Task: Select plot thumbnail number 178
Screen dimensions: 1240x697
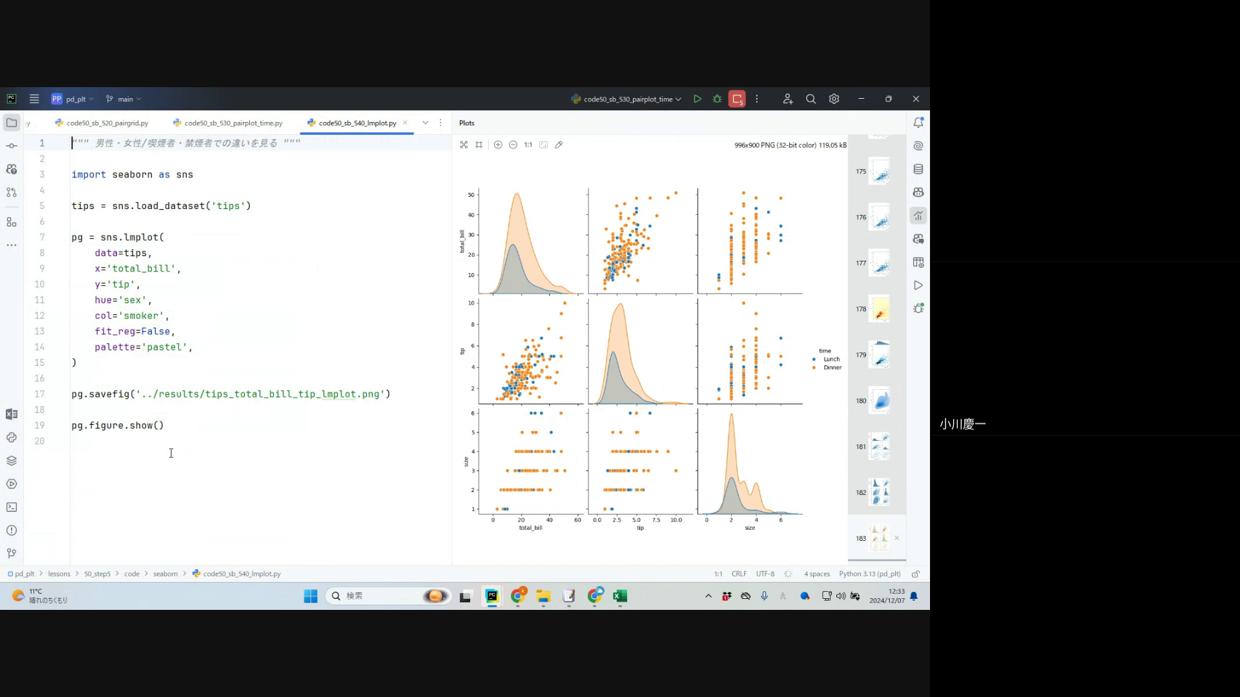Action: pos(879,309)
